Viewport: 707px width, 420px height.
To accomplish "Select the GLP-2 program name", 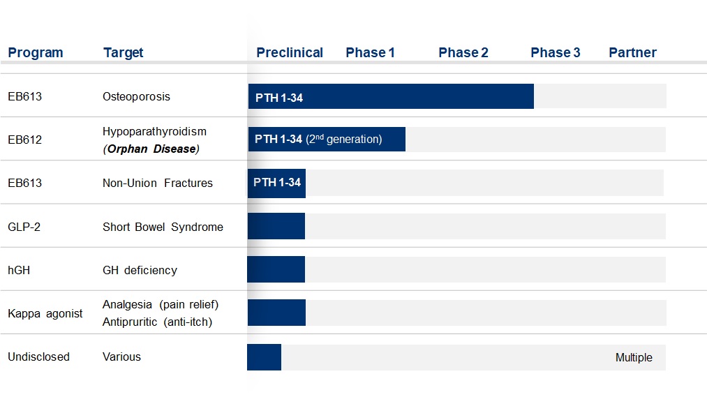I will pos(24,227).
